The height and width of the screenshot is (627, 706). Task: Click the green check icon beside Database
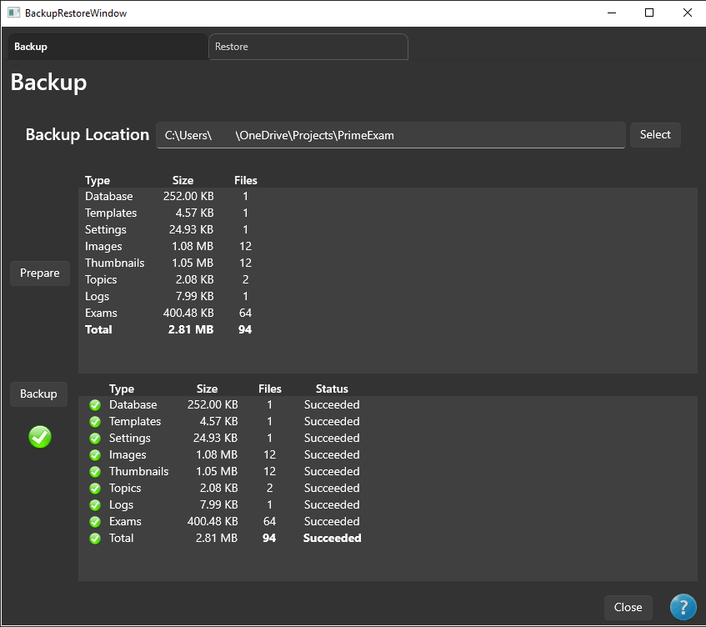coord(95,405)
